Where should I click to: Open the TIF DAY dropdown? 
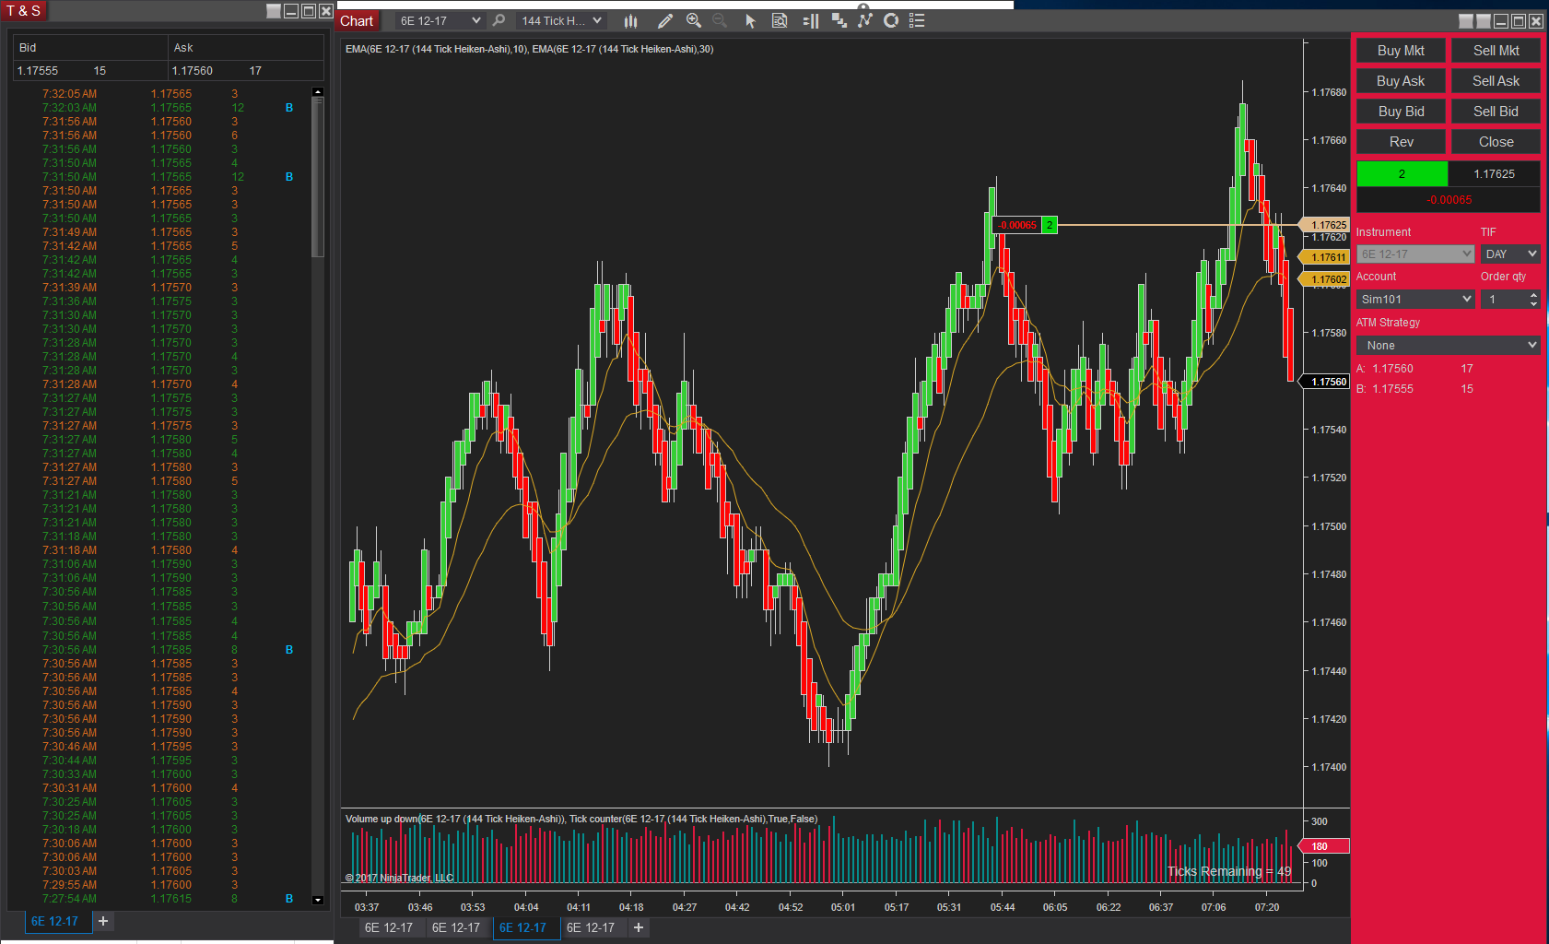coord(1510,254)
